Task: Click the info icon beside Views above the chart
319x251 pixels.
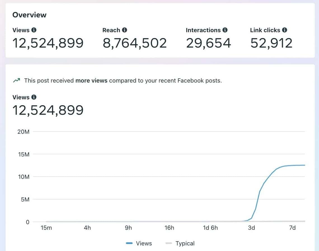Action: (x=34, y=97)
